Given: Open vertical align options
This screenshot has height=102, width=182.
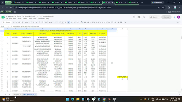Looking at the screenshot, I should pyautogui.click(x=97, y=22).
